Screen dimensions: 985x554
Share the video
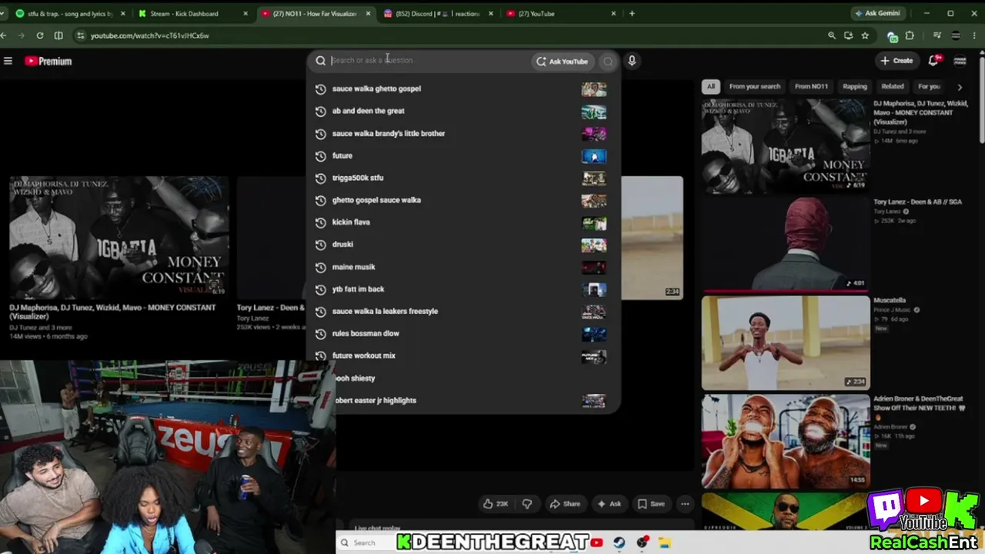[565, 504]
